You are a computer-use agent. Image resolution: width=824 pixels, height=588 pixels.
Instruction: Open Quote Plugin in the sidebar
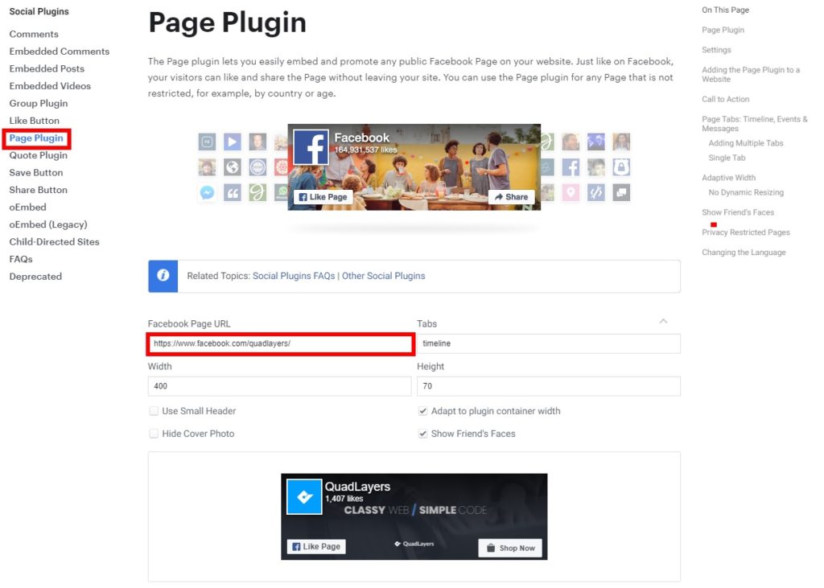(x=39, y=155)
